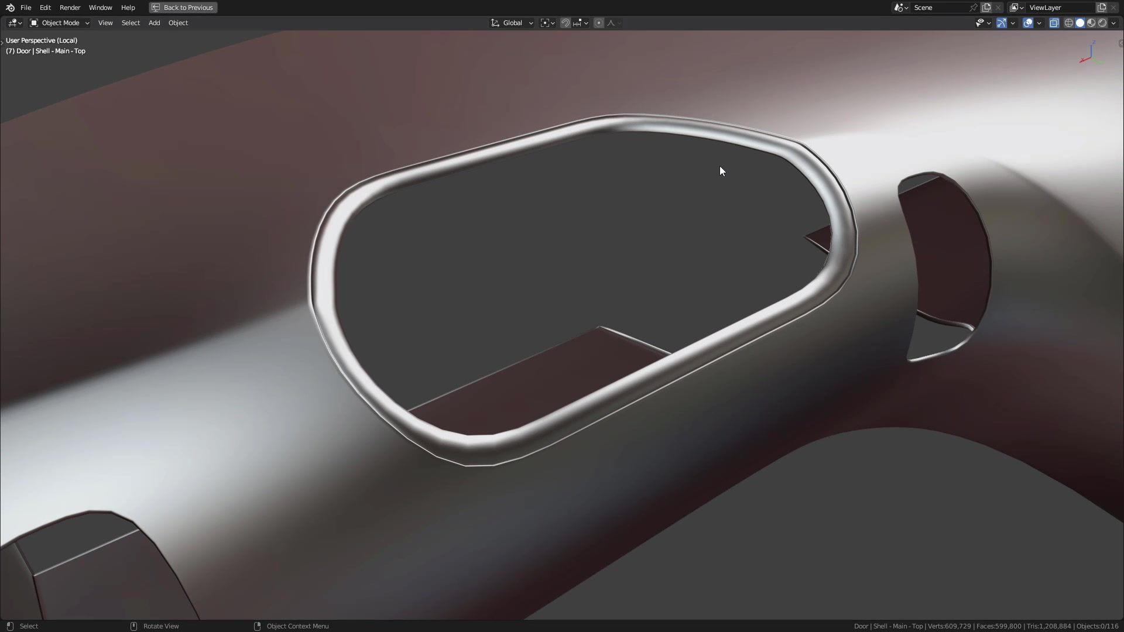The height and width of the screenshot is (632, 1124).
Task: Open the viewport View menu
Action: pyautogui.click(x=105, y=23)
